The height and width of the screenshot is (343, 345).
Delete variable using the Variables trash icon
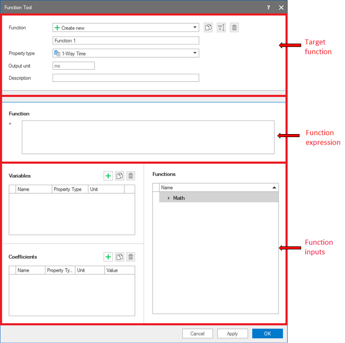pos(131,176)
